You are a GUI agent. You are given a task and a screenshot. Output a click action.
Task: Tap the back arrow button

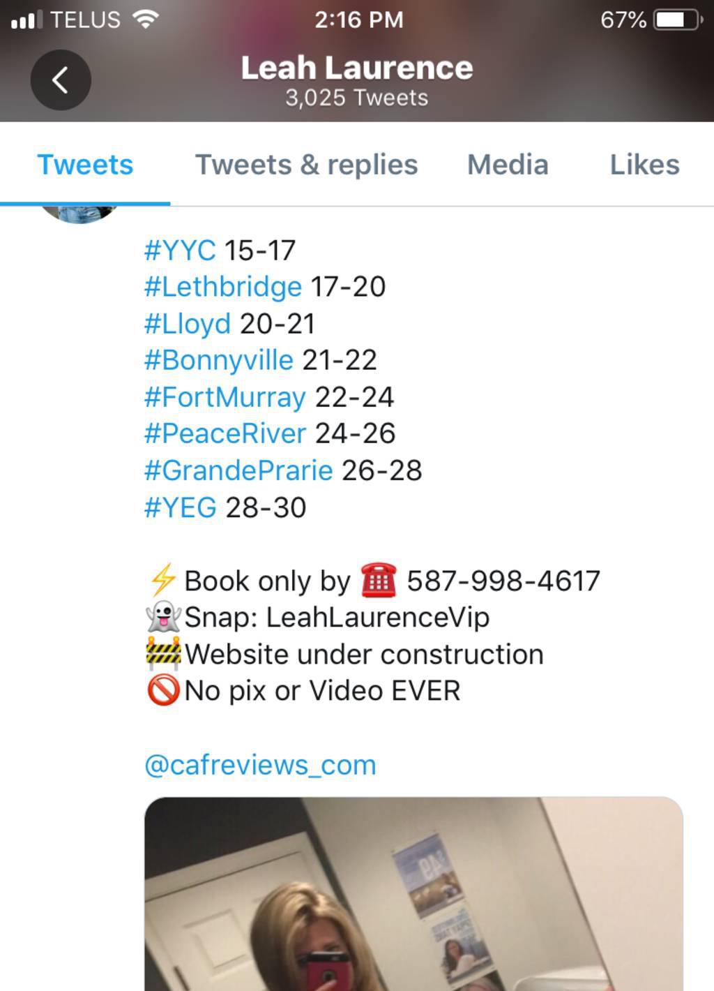[x=61, y=80]
